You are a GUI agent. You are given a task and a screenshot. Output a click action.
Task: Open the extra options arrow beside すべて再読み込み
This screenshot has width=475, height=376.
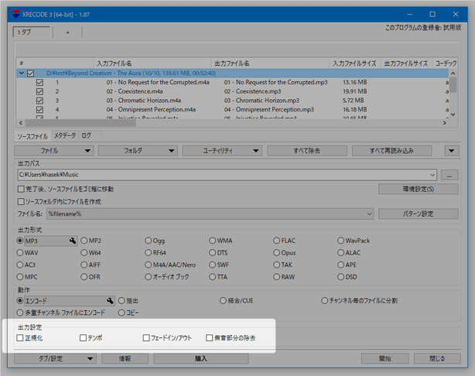pyautogui.click(x=452, y=151)
